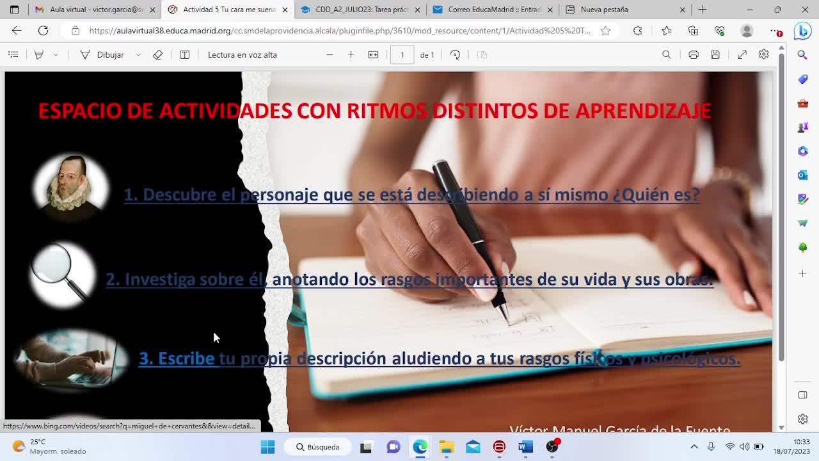Rotate the PDF page
The image size is (819, 461).
pos(455,54)
